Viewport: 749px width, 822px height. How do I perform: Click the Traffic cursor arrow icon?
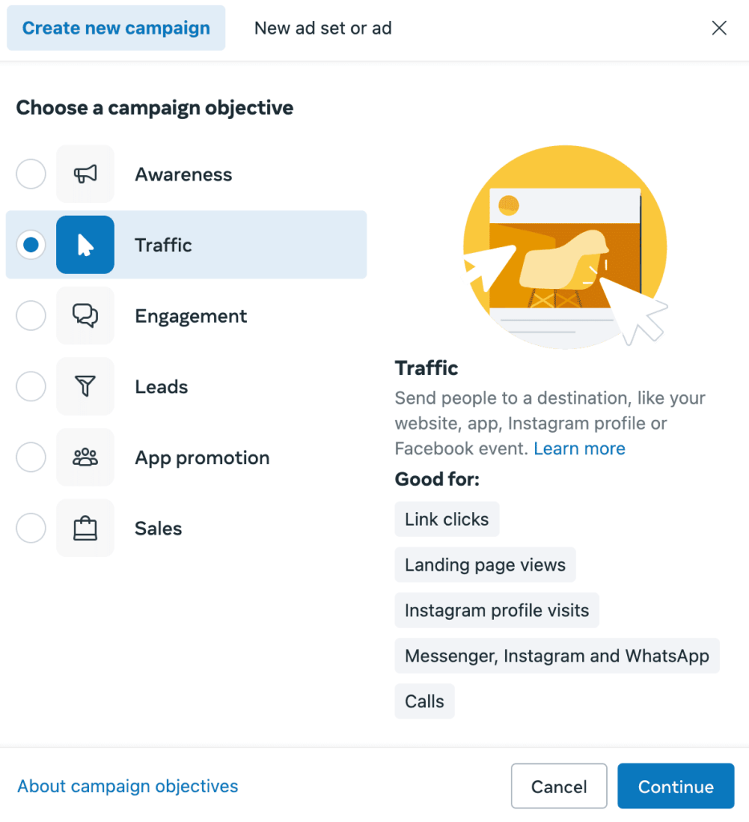[x=85, y=245]
